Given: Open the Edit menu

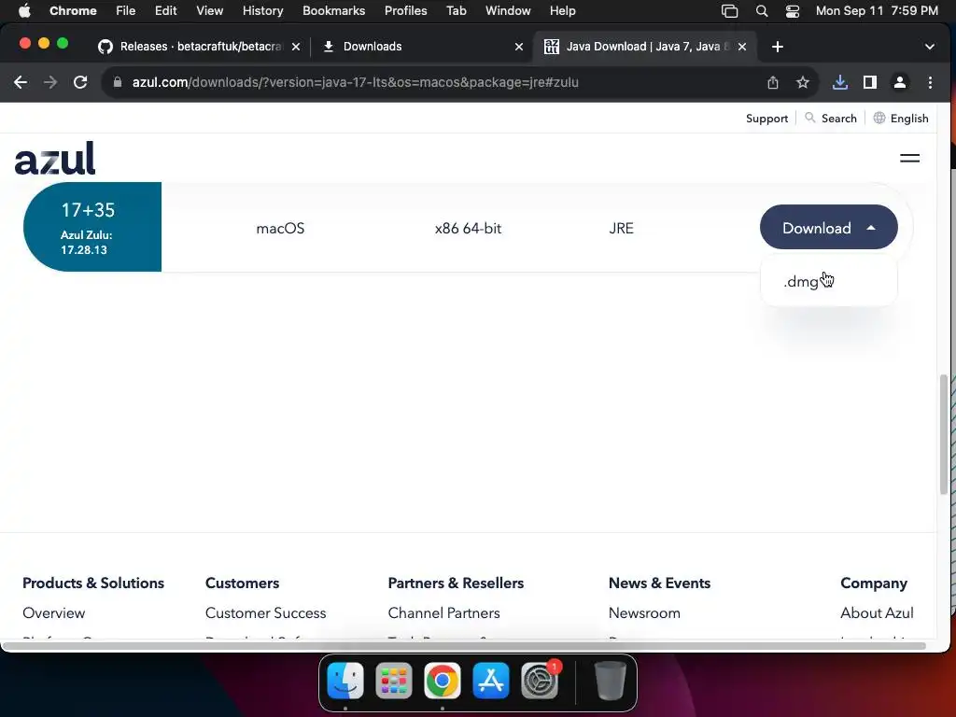Looking at the screenshot, I should coord(165,11).
